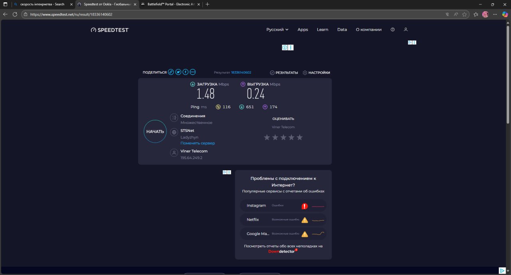This screenshot has height=275, width=511.
Task: Click the download arrow icon beside ЗАГРУЗКА
Action: point(192,84)
